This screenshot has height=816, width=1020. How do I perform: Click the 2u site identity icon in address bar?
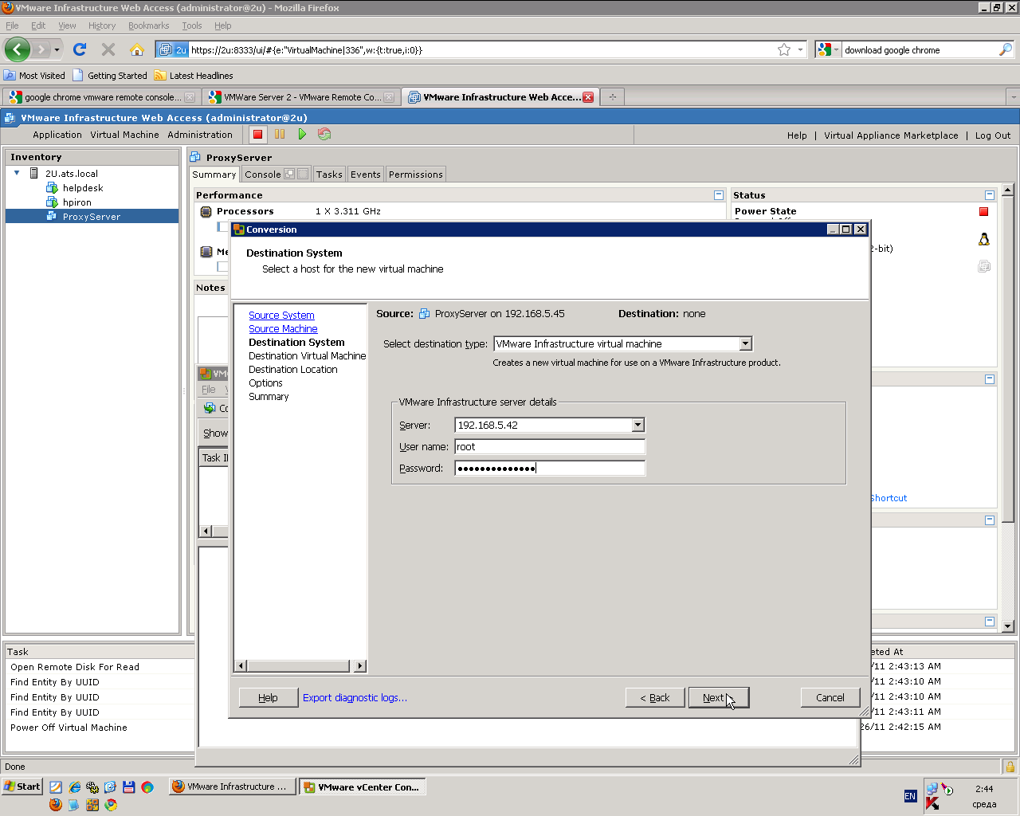pyautogui.click(x=172, y=49)
